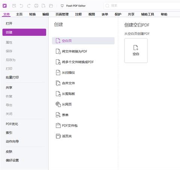Switch to the 辅助工具 tab
Image resolution: width=180 pixels, height=170 pixels.
(147, 14)
